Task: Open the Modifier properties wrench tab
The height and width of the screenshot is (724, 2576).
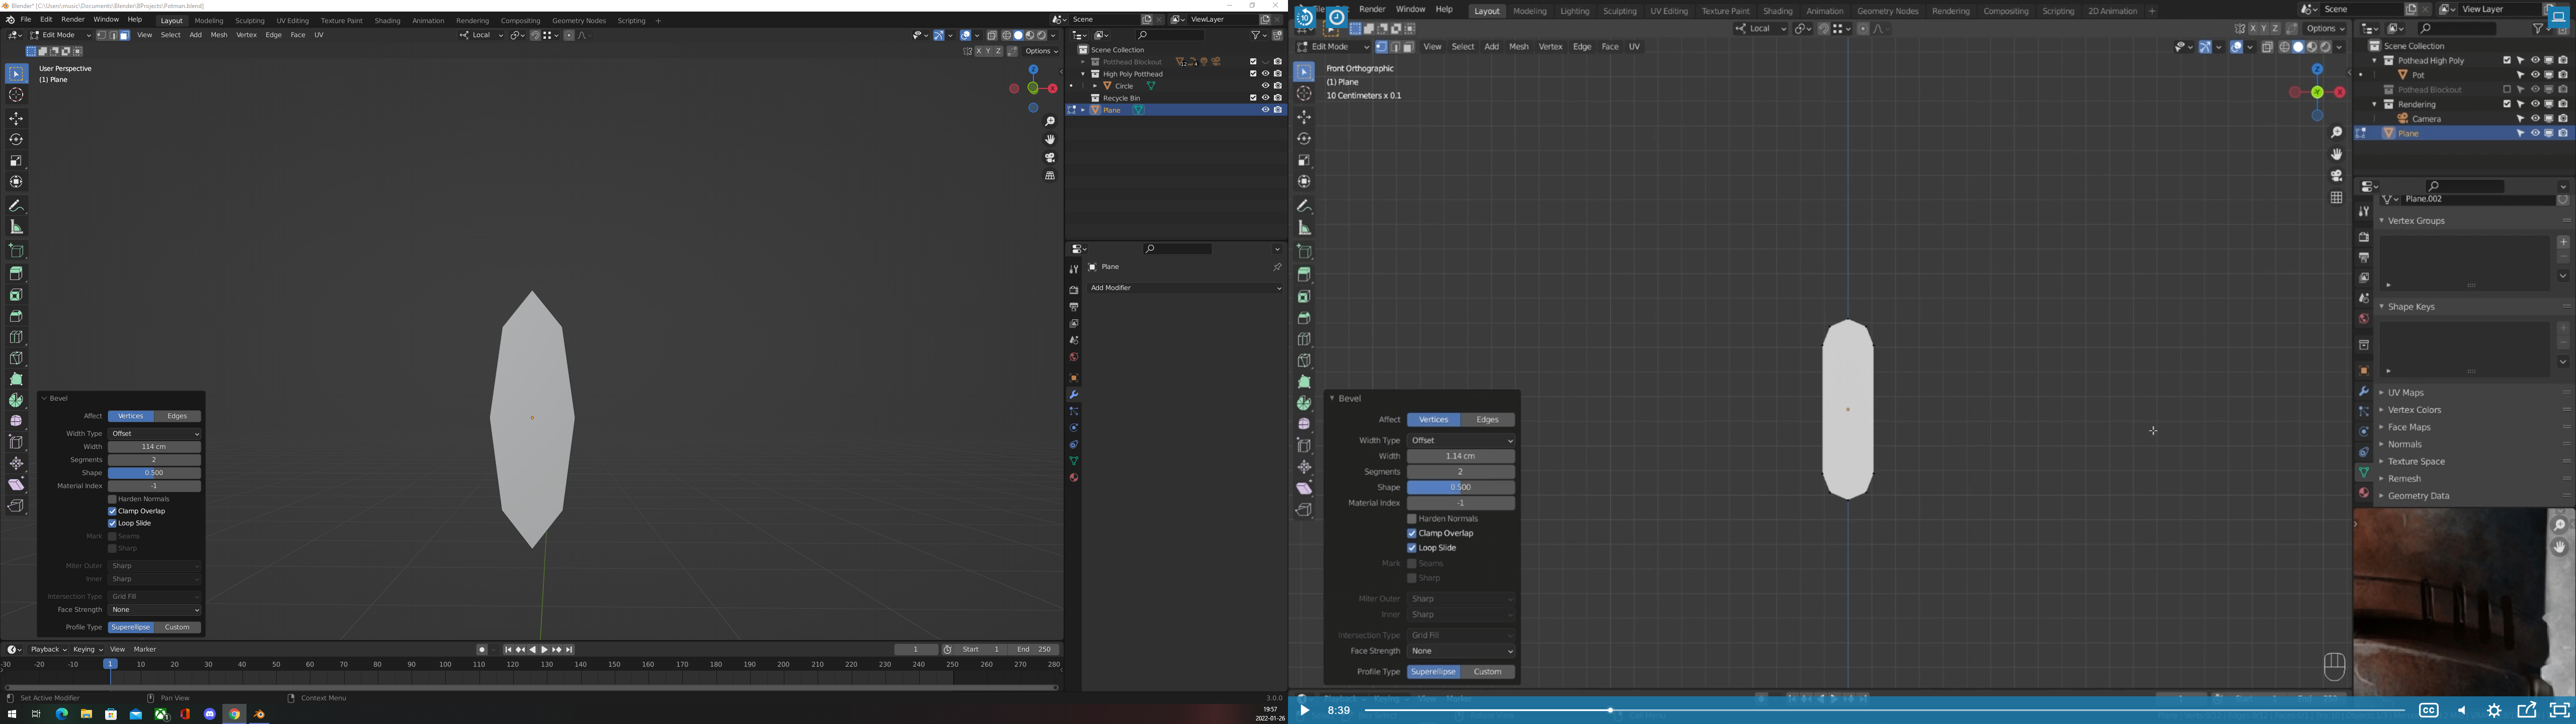Action: tap(1073, 395)
